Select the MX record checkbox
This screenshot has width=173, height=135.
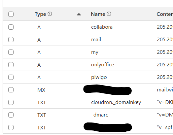pos(11,90)
